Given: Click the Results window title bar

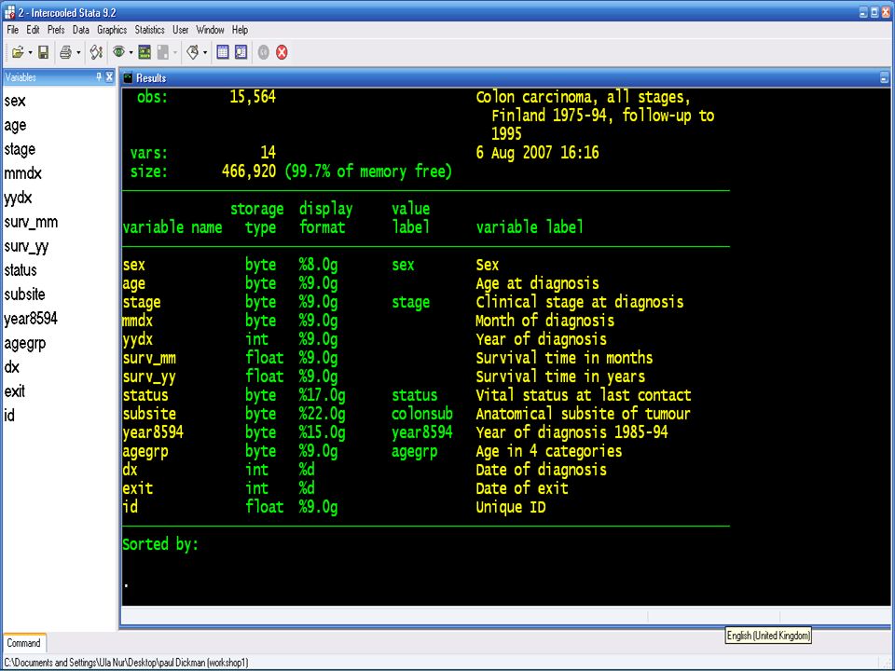Looking at the screenshot, I should [505, 78].
